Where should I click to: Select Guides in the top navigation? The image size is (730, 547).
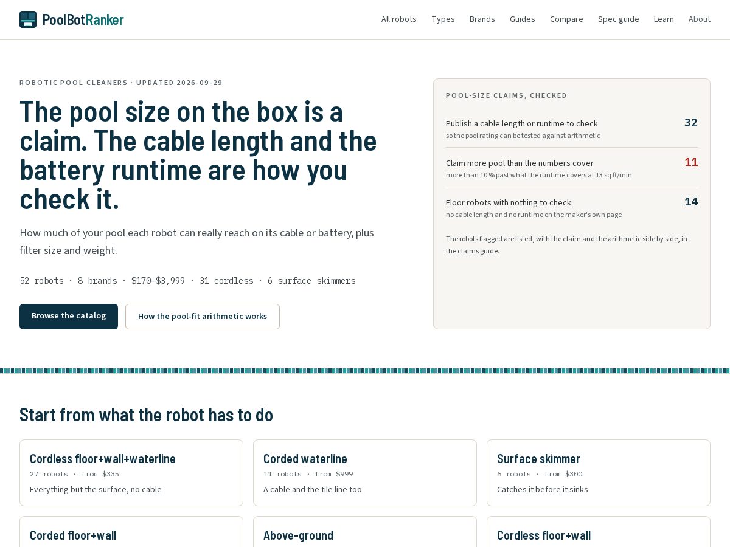[523, 19]
